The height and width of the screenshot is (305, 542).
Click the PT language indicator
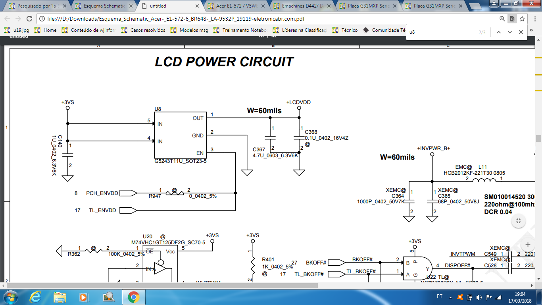click(x=440, y=297)
